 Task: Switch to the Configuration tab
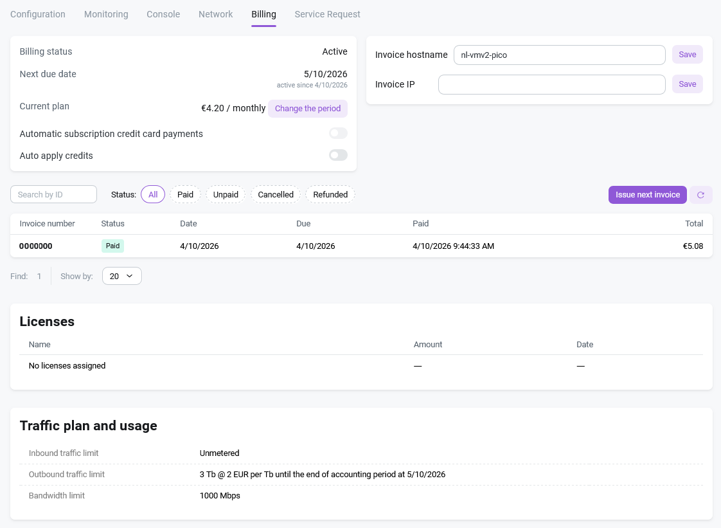38,14
